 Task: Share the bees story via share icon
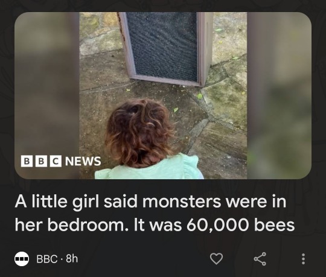tap(260, 259)
